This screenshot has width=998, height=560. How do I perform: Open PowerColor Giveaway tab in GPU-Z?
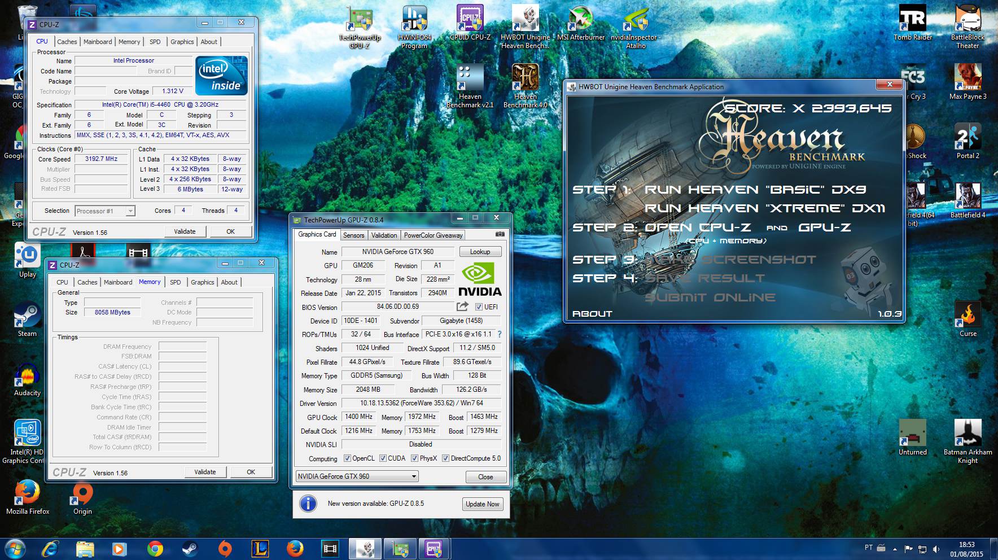(433, 235)
